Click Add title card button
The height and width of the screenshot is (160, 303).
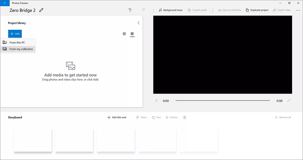[x=117, y=118]
